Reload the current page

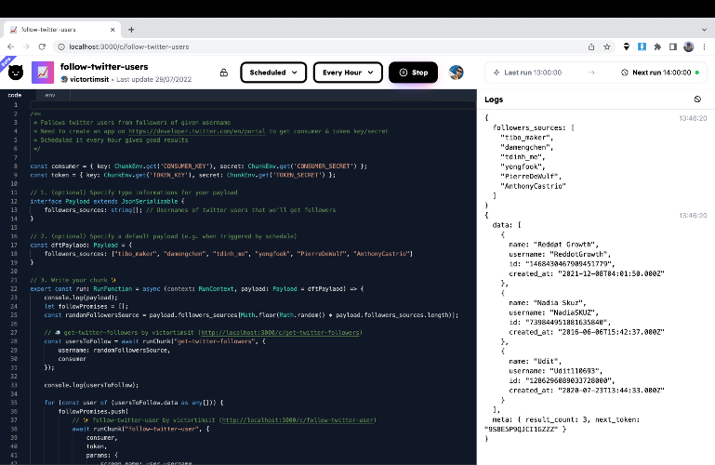pyautogui.click(x=42, y=46)
